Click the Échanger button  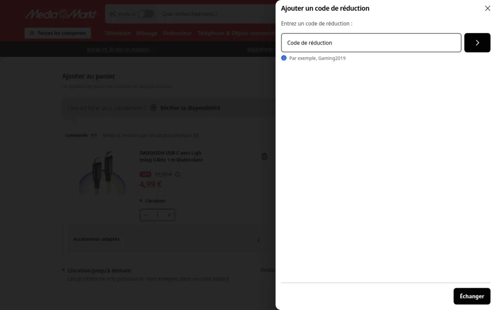pos(472,296)
